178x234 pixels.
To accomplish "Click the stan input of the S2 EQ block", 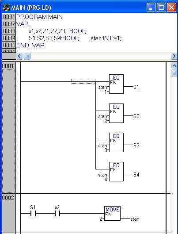I will (x=102, y=116).
